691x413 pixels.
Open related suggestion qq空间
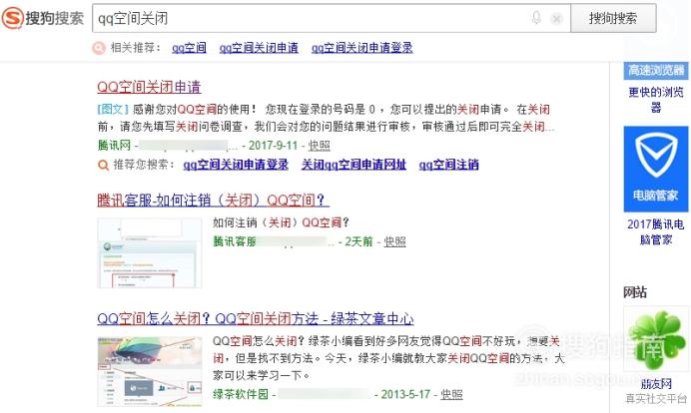click(x=189, y=48)
